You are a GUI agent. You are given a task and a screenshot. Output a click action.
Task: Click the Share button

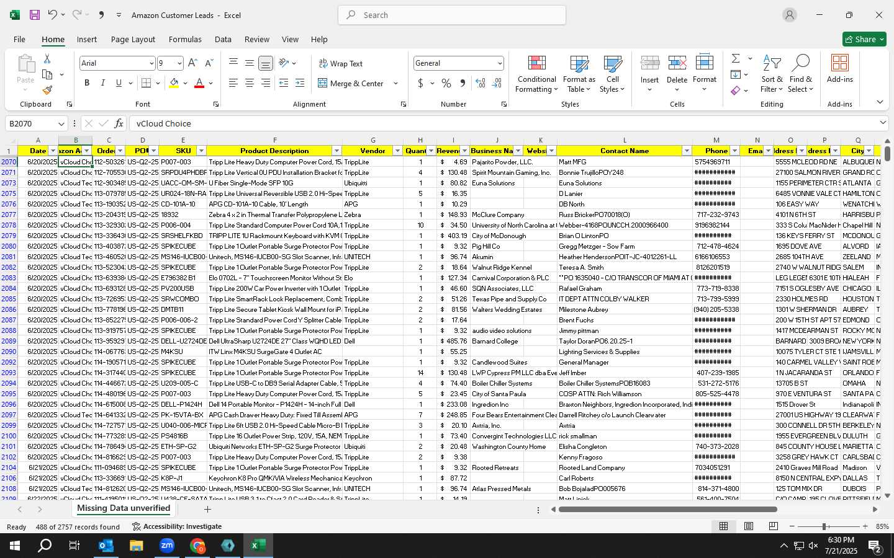pyautogui.click(x=864, y=39)
